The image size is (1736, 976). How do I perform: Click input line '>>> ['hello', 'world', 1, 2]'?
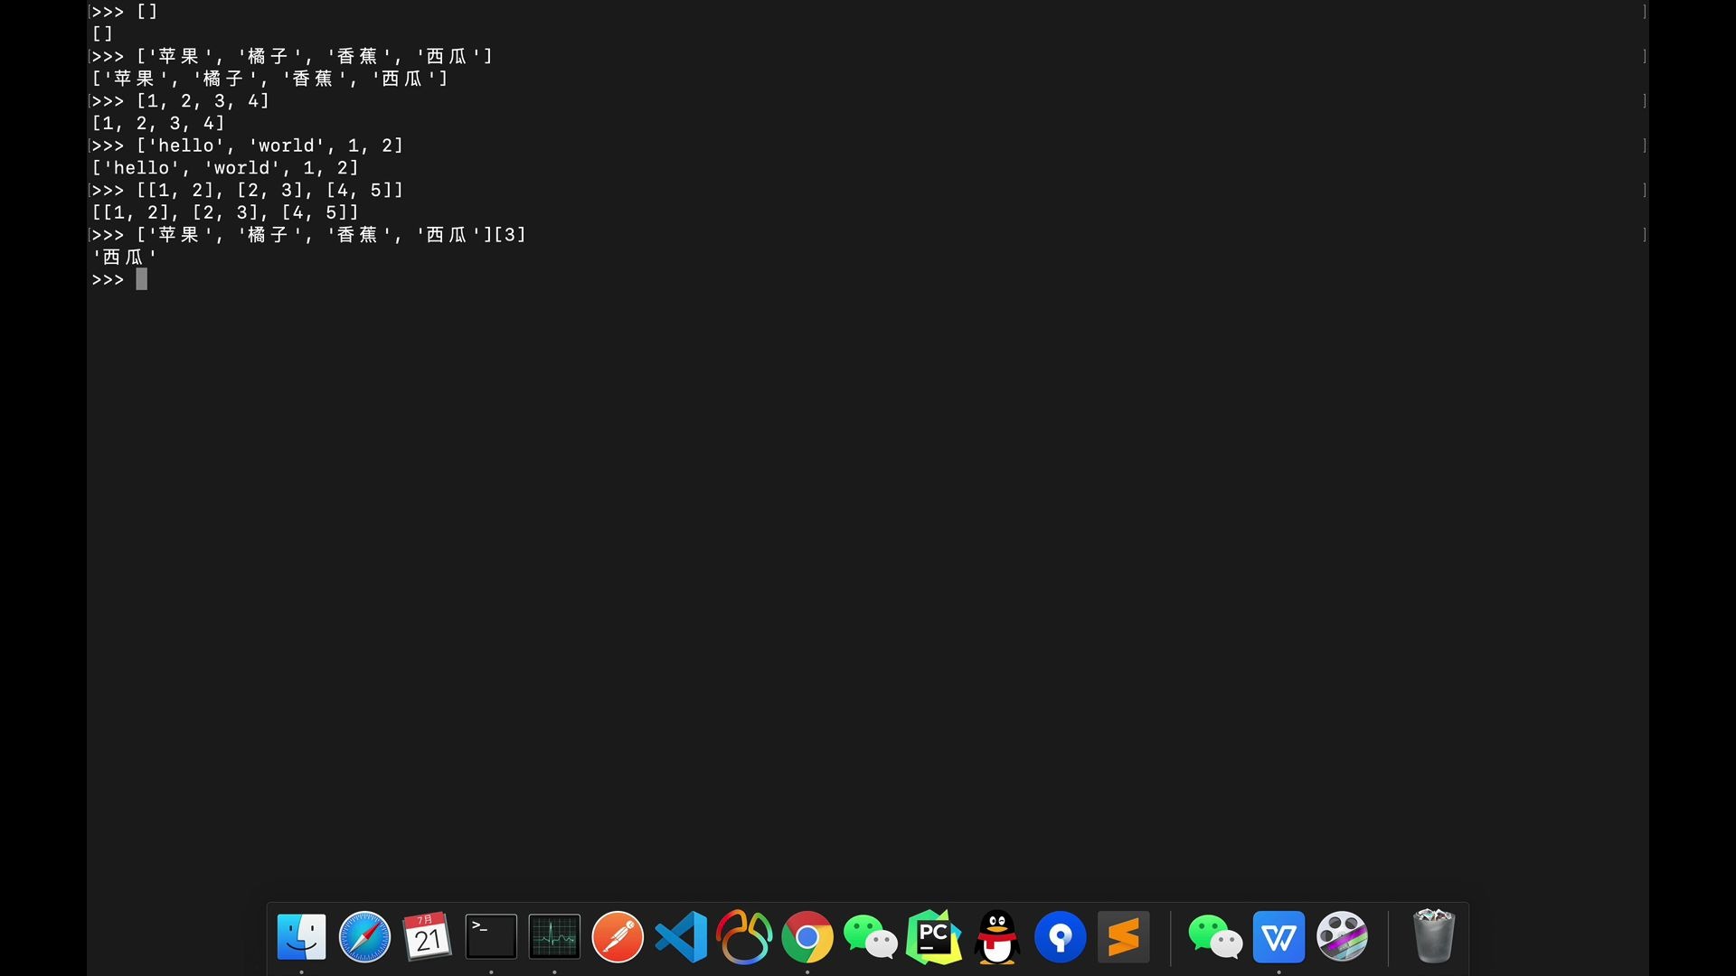click(x=247, y=145)
